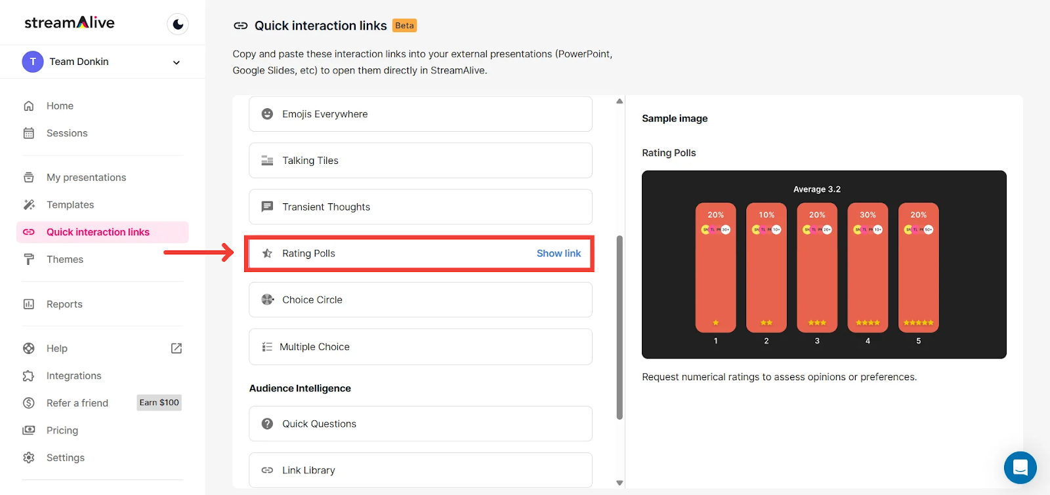Image resolution: width=1050 pixels, height=495 pixels.
Task: Click the Link Library chain icon
Action: [x=267, y=470]
